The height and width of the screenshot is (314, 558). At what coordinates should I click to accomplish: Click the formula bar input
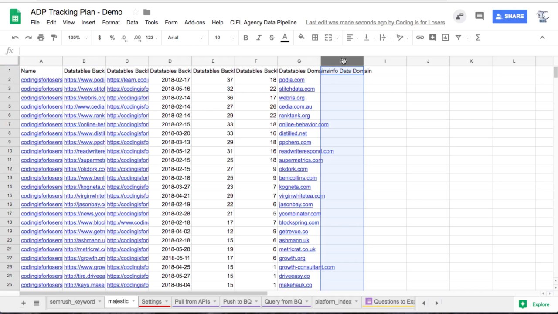(x=288, y=51)
